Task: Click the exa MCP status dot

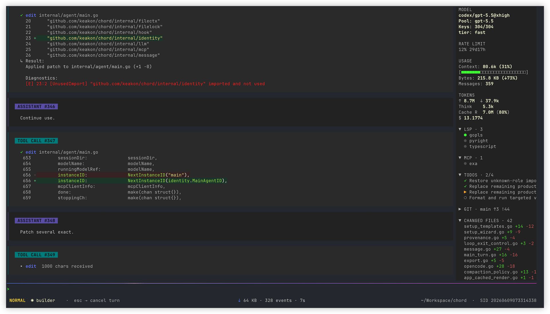Action: tap(465, 164)
